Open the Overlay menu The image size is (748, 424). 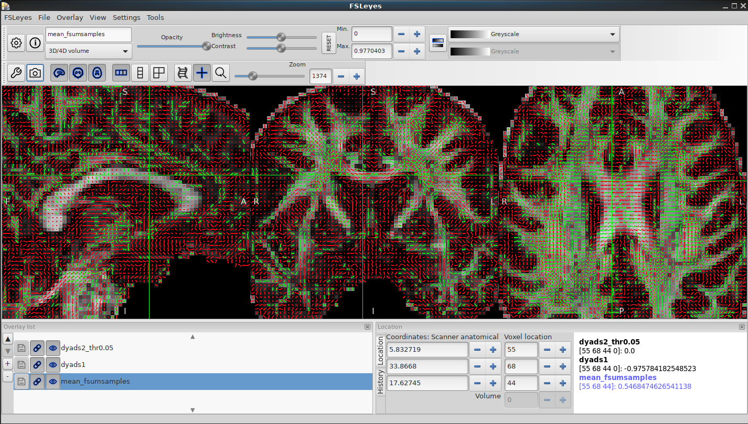point(70,17)
